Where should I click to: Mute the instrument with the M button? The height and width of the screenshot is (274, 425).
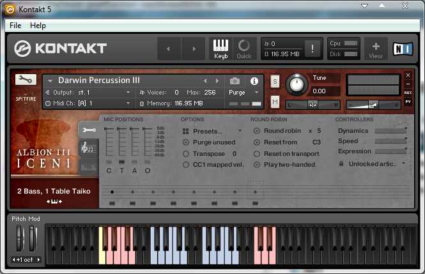click(275, 102)
